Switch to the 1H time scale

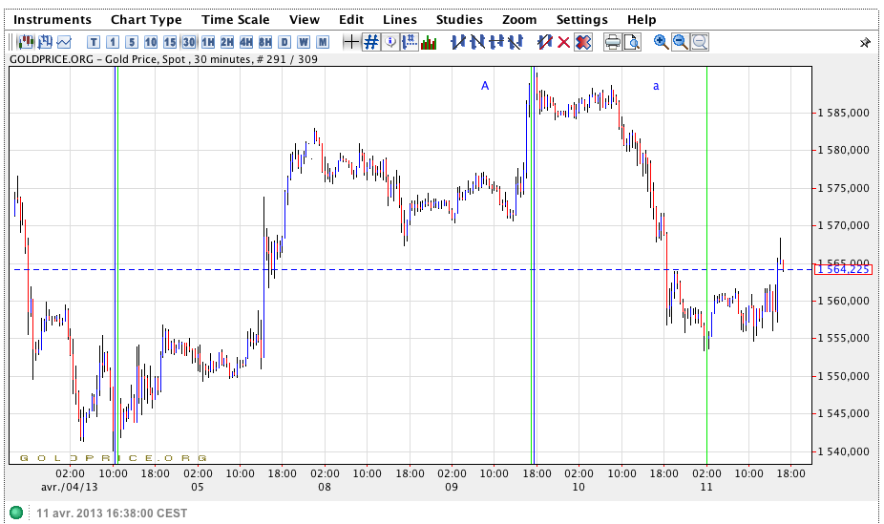(208, 42)
